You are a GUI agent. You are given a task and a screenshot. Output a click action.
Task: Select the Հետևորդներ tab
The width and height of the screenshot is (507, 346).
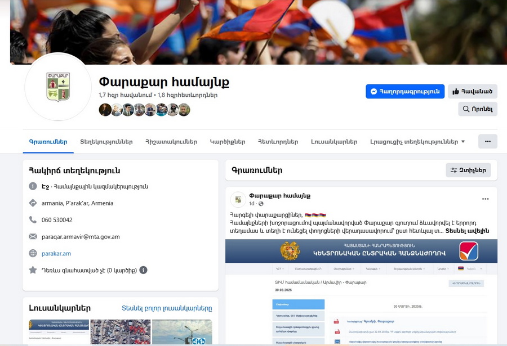click(x=278, y=142)
